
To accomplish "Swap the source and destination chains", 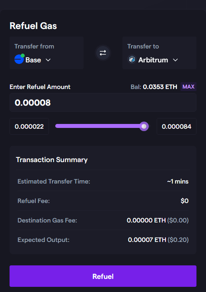I will pos(103,53).
